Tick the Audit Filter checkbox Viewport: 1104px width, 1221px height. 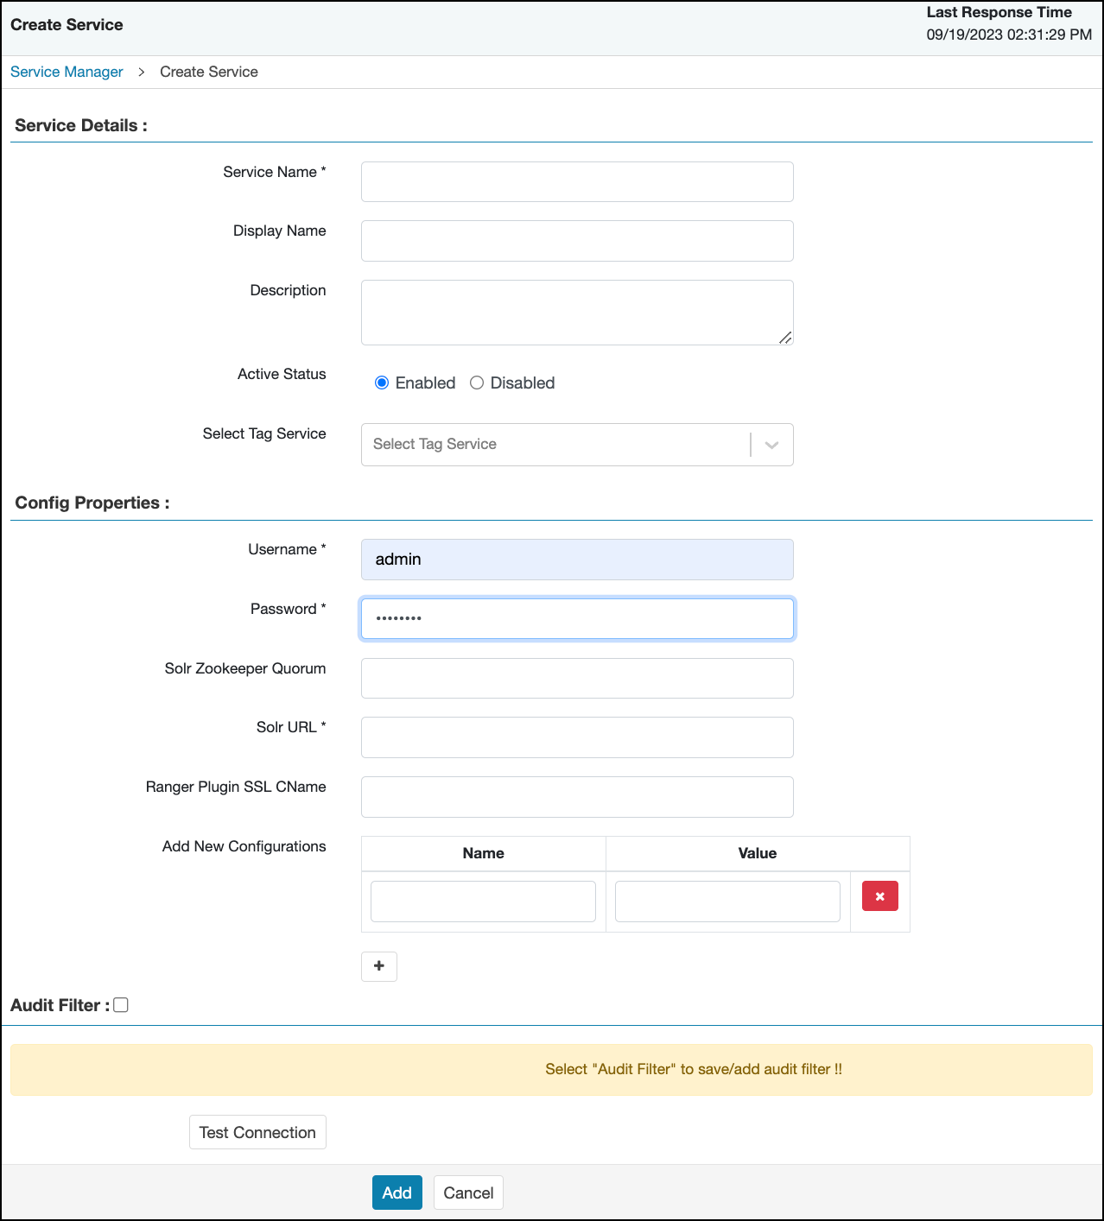click(x=121, y=1005)
